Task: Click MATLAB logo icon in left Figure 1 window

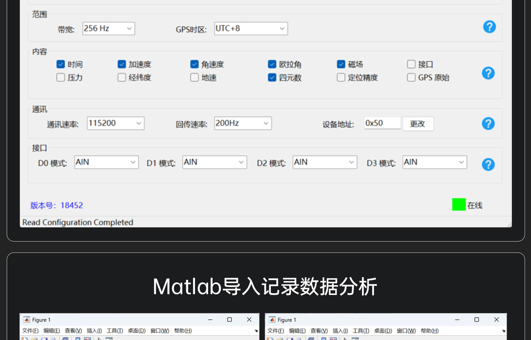Action: [x=27, y=319]
